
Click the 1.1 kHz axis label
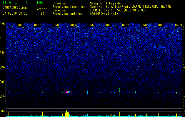point(3,38)
